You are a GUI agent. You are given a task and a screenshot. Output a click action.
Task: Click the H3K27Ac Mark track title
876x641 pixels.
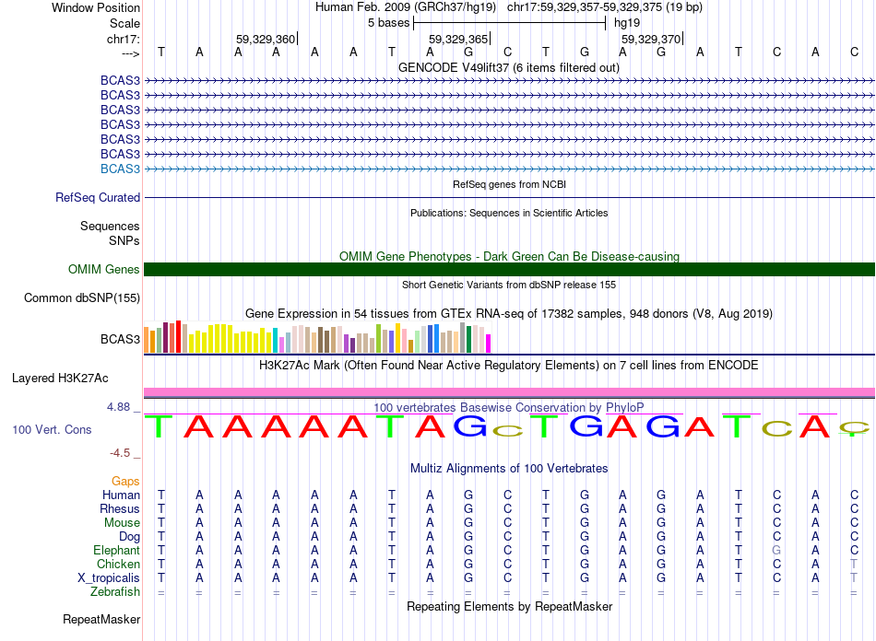click(508, 366)
